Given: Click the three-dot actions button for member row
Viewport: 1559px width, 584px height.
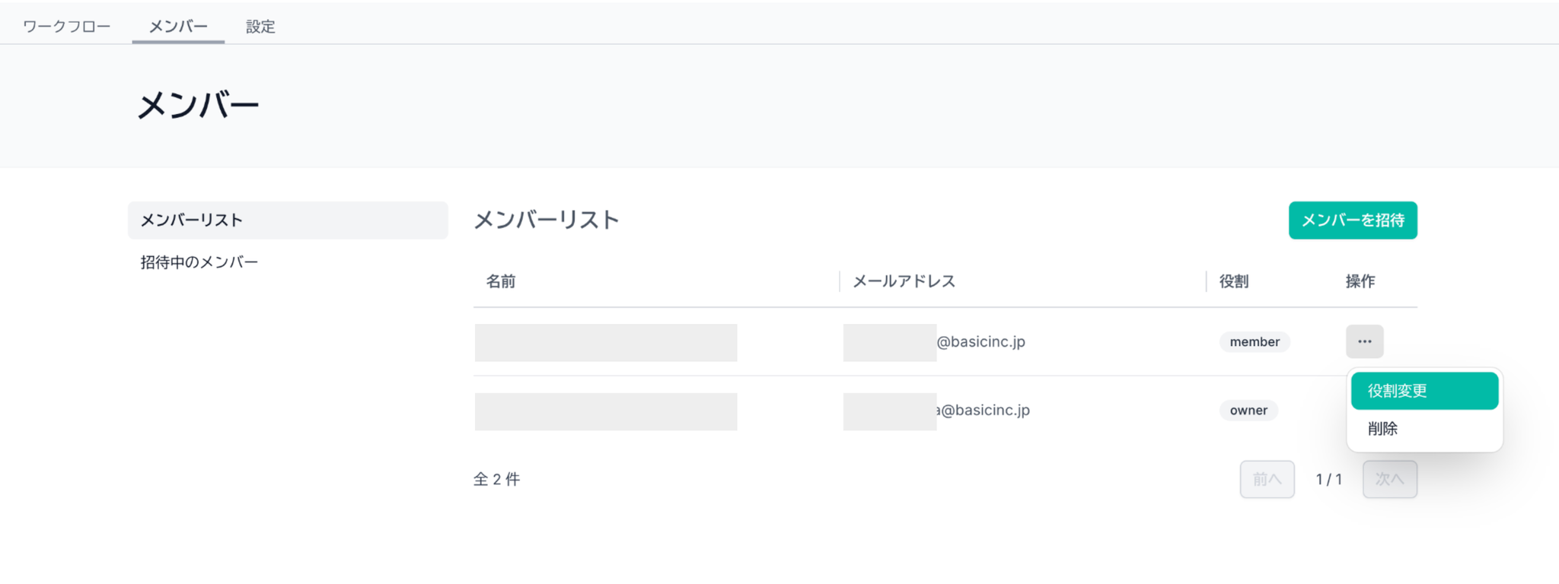Looking at the screenshot, I should 1364,341.
